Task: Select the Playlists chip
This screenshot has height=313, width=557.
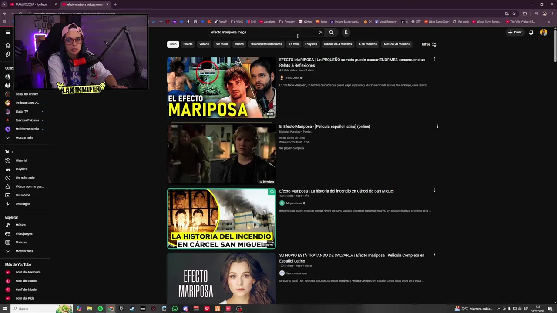Action: point(311,44)
